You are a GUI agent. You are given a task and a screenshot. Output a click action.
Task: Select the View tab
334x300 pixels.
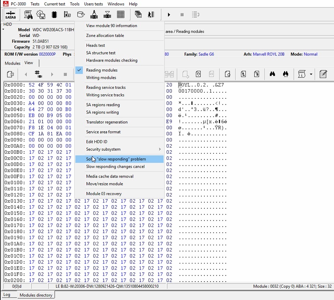click(29, 63)
